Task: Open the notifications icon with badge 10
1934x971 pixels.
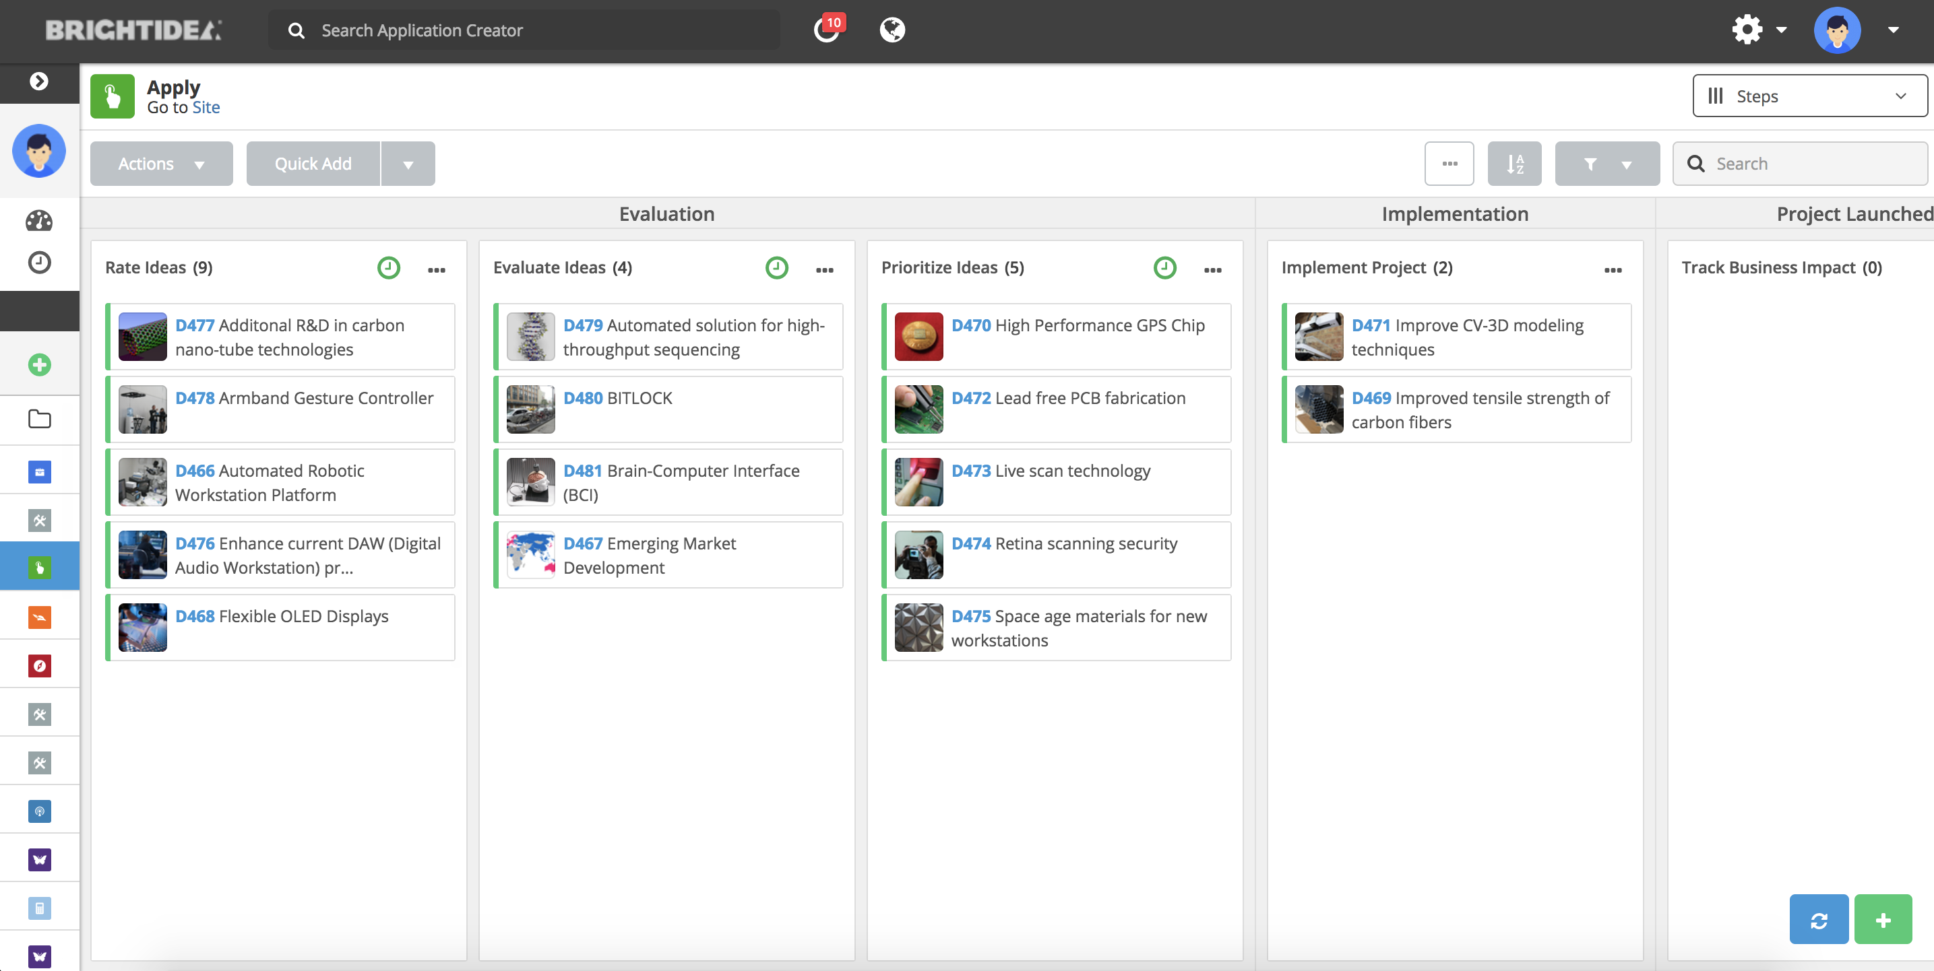Action: click(828, 29)
